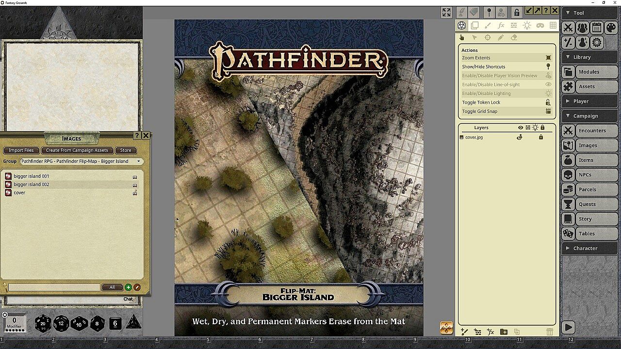The height and width of the screenshot is (349, 621).
Task: Click the Zoom Extents action
Action: [x=507, y=58]
